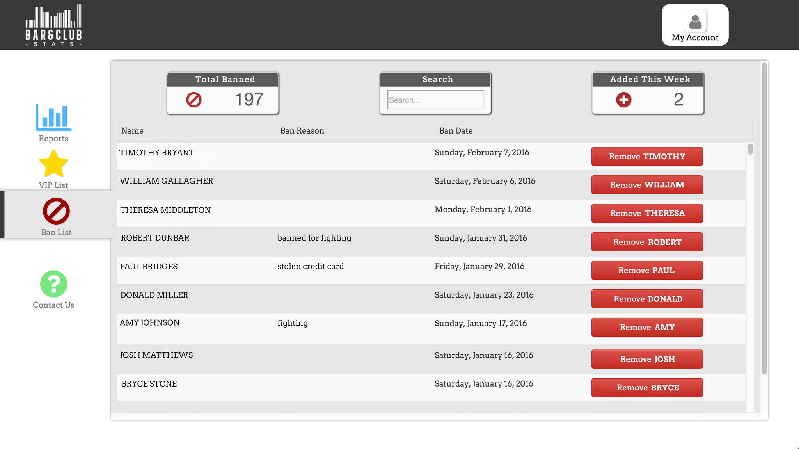The width and height of the screenshot is (799, 449).
Task: Click the Bar & Club Stats logo
Action: pos(53,25)
